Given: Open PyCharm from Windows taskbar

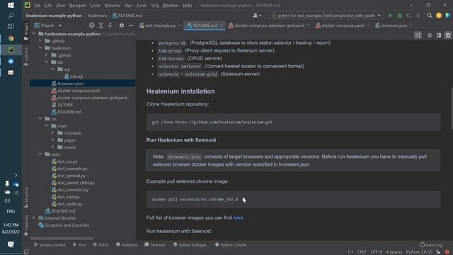Looking at the screenshot, I should coord(11,50).
